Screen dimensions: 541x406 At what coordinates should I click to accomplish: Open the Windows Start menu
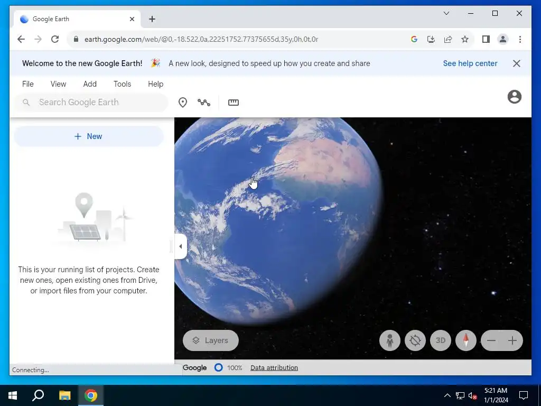13,395
